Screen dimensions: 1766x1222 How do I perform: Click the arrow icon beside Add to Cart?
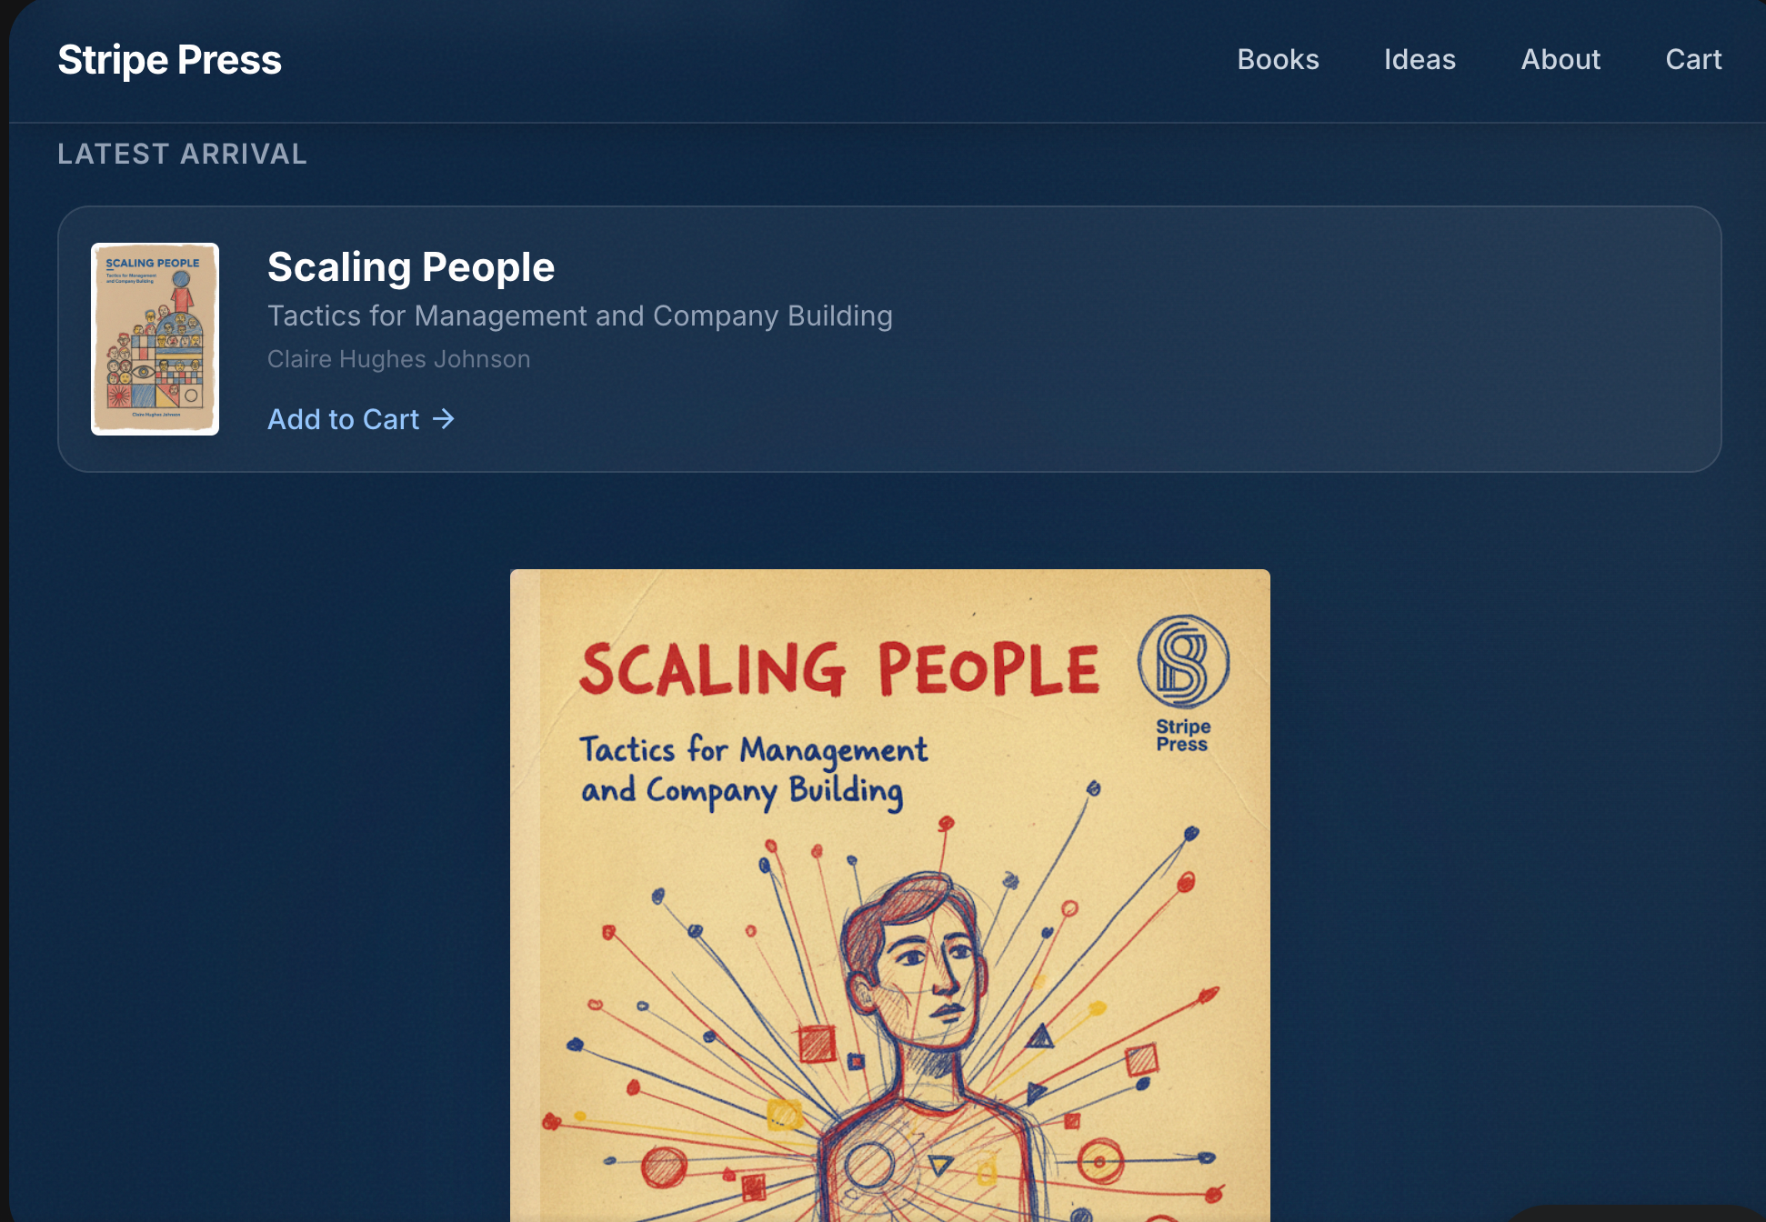click(443, 418)
